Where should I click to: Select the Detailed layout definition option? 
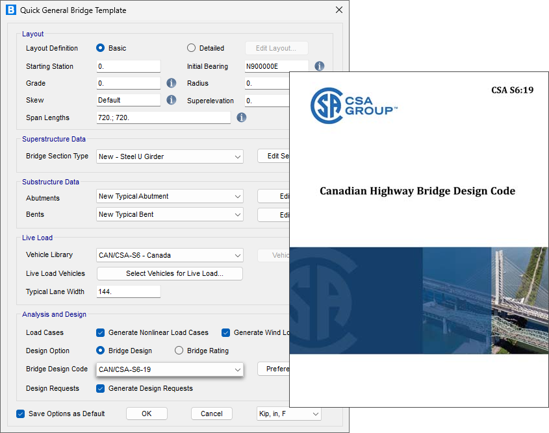point(191,48)
